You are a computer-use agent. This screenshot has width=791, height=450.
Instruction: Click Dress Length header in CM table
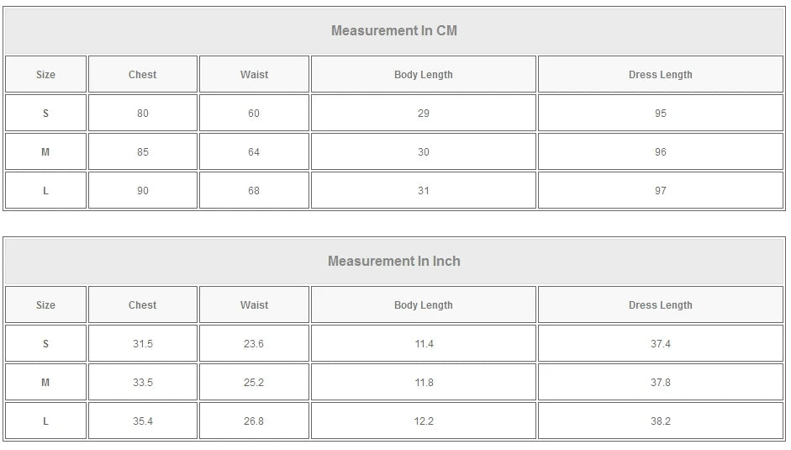point(661,74)
